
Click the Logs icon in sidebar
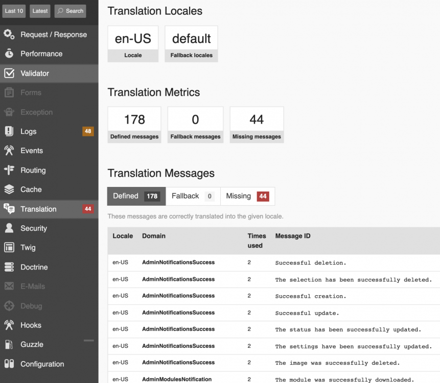[x=9, y=131]
